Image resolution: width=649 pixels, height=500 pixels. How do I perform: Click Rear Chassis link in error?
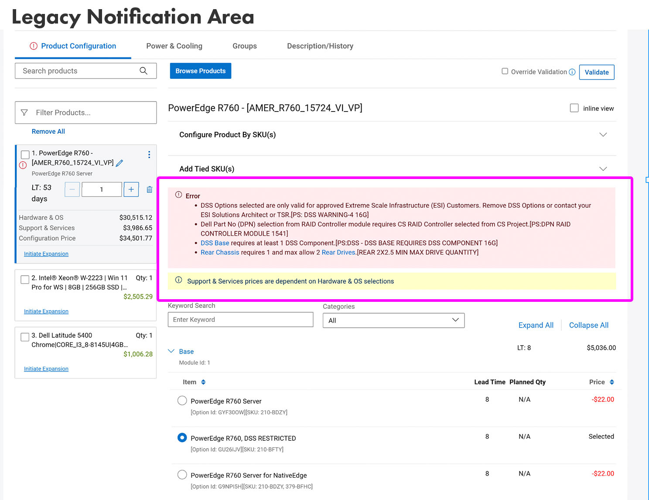[220, 252]
